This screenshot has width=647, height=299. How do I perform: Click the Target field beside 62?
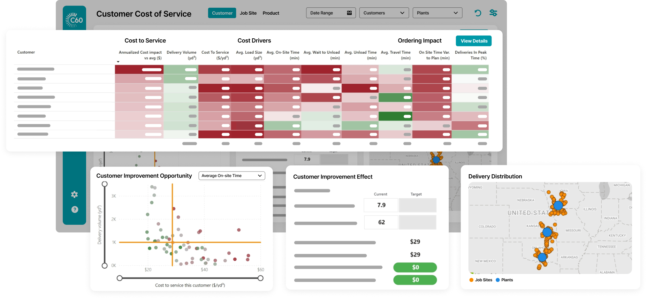point(417,222)
